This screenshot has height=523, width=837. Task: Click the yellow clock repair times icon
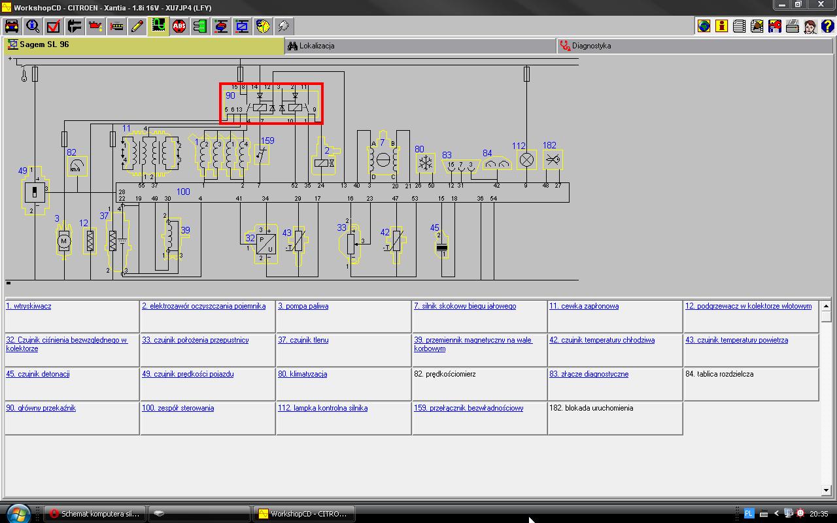[263, 26]
